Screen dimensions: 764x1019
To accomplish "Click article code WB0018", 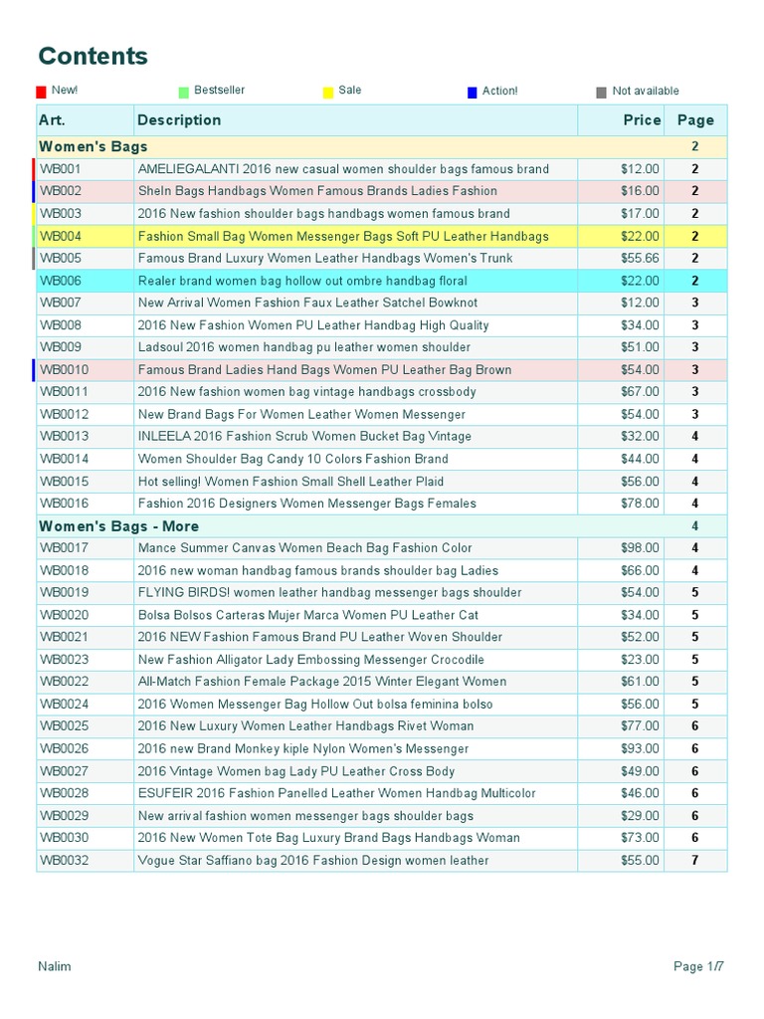I will [64, 570].
